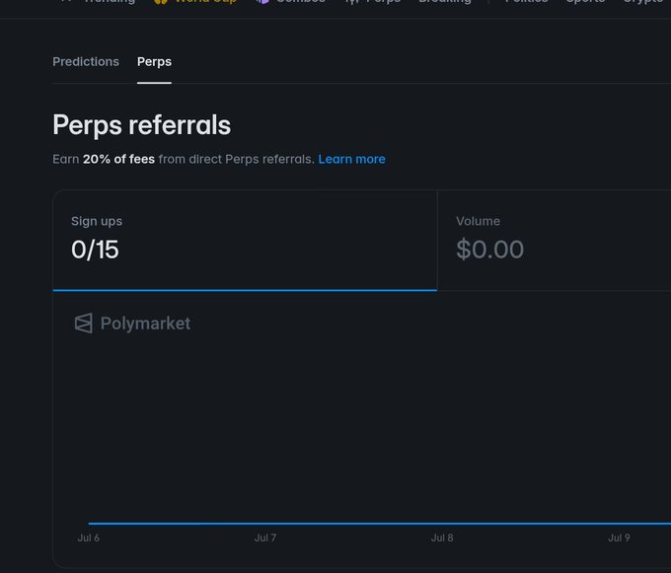Click the 0/15 sign ups value

tap(95, 250)
